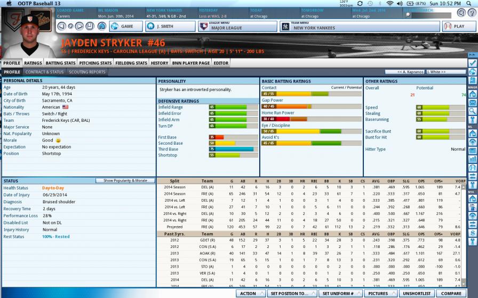
Task: Click inside the global search field
Action: click(x=432, y=15)
